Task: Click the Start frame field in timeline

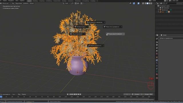Action: [x=138, y=94]
